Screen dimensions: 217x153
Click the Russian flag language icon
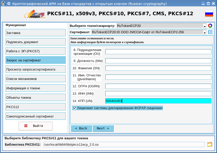click(209, 13)
